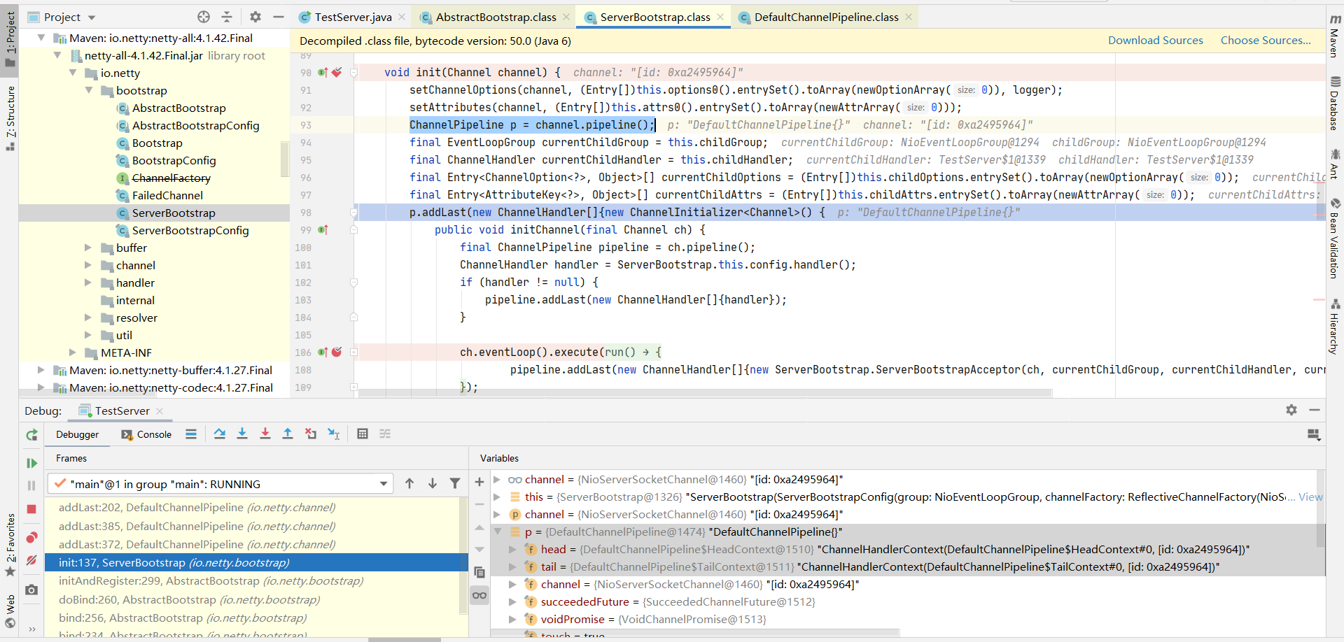The width and height of the screenshot is (1344, 642).
Task: Open Project panel settings gear
Action: [255, 17]
